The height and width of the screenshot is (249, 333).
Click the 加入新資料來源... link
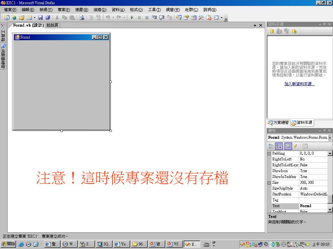tap(300, 84)
